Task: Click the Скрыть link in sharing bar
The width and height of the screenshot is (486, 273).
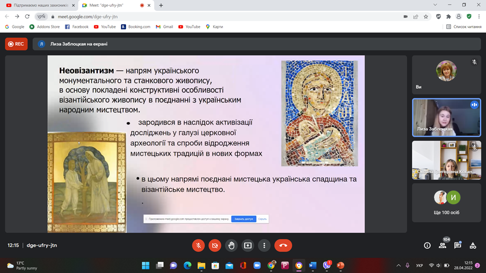Action: [262, 219]
